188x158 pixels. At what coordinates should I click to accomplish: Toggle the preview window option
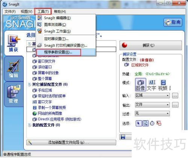[x=146, y=123]
